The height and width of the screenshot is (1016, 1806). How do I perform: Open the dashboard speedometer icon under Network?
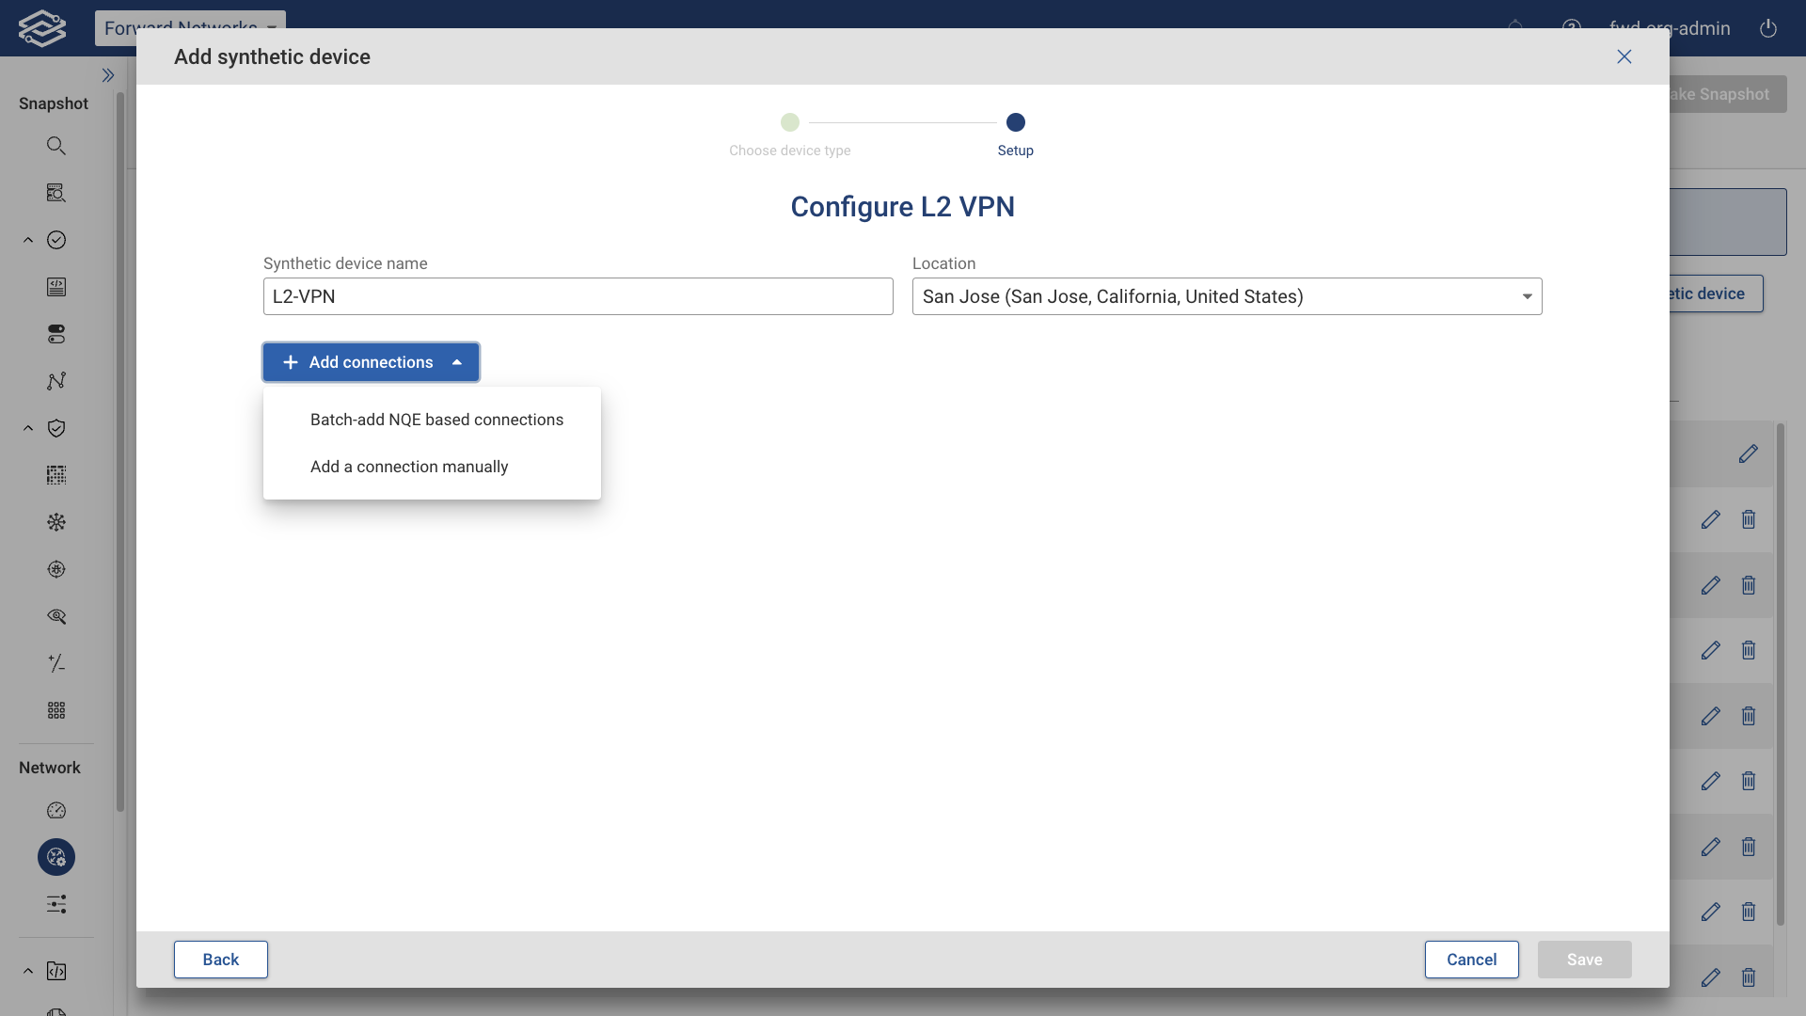[55, 810]
